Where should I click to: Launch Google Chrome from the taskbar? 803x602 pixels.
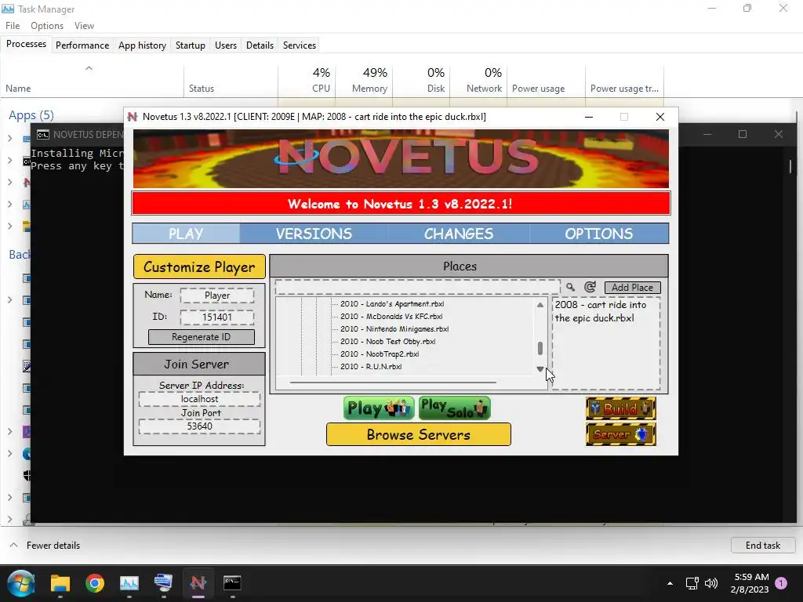(x=95, y=583)
